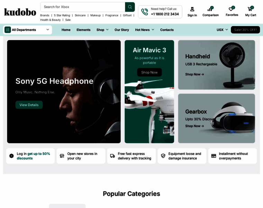Click Open new stores in your city text

click(x=82, y=156)
